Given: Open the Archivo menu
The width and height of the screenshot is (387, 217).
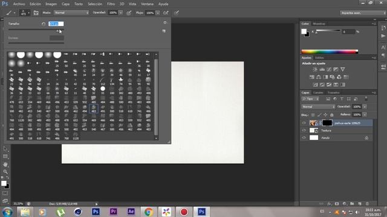Looking at the screenshot, I should click(x=19, y=4).
